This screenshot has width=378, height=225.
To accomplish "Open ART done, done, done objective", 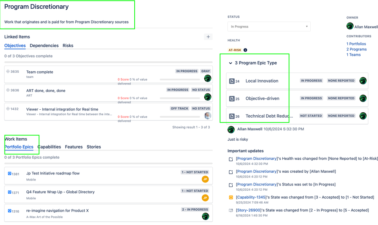I will [46, 91].
